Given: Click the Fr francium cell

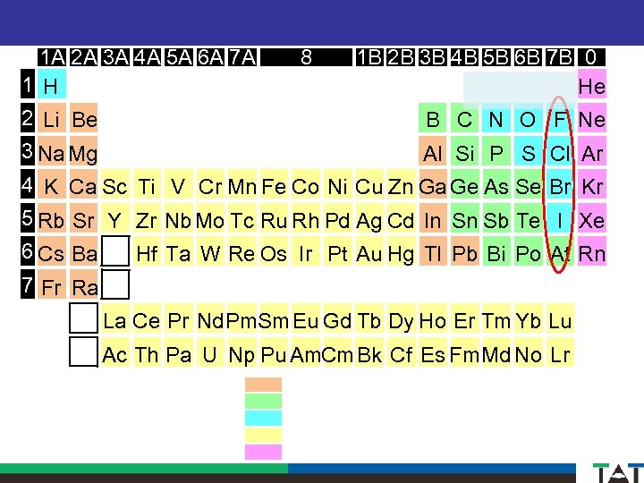Looking at the screenshot, I should tap(51, 284).
